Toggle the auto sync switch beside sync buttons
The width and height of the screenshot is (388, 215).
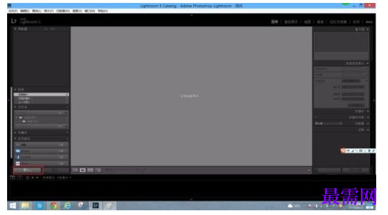click(x=315, y=170)
